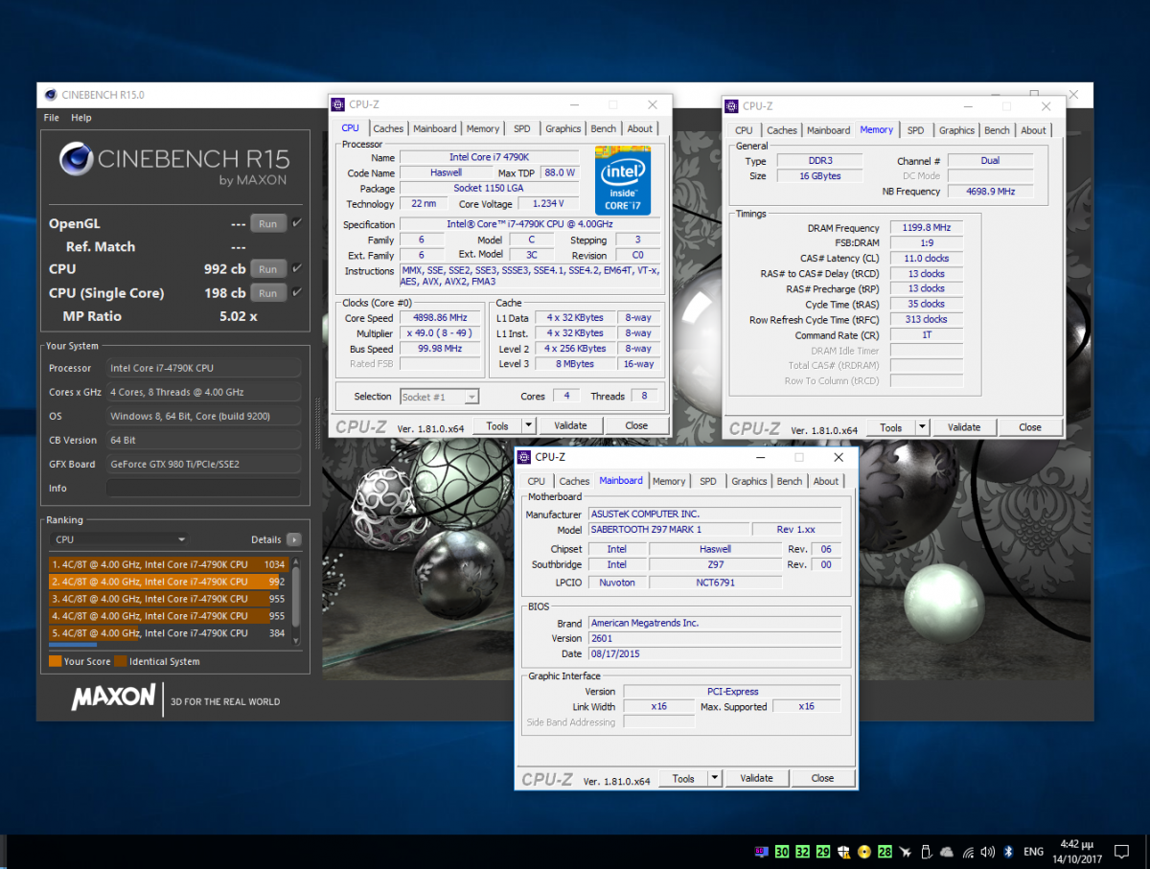1150x869 pixels.
Task: Click the Ranking list scroll-down arrow
Action: click(295, 640)
